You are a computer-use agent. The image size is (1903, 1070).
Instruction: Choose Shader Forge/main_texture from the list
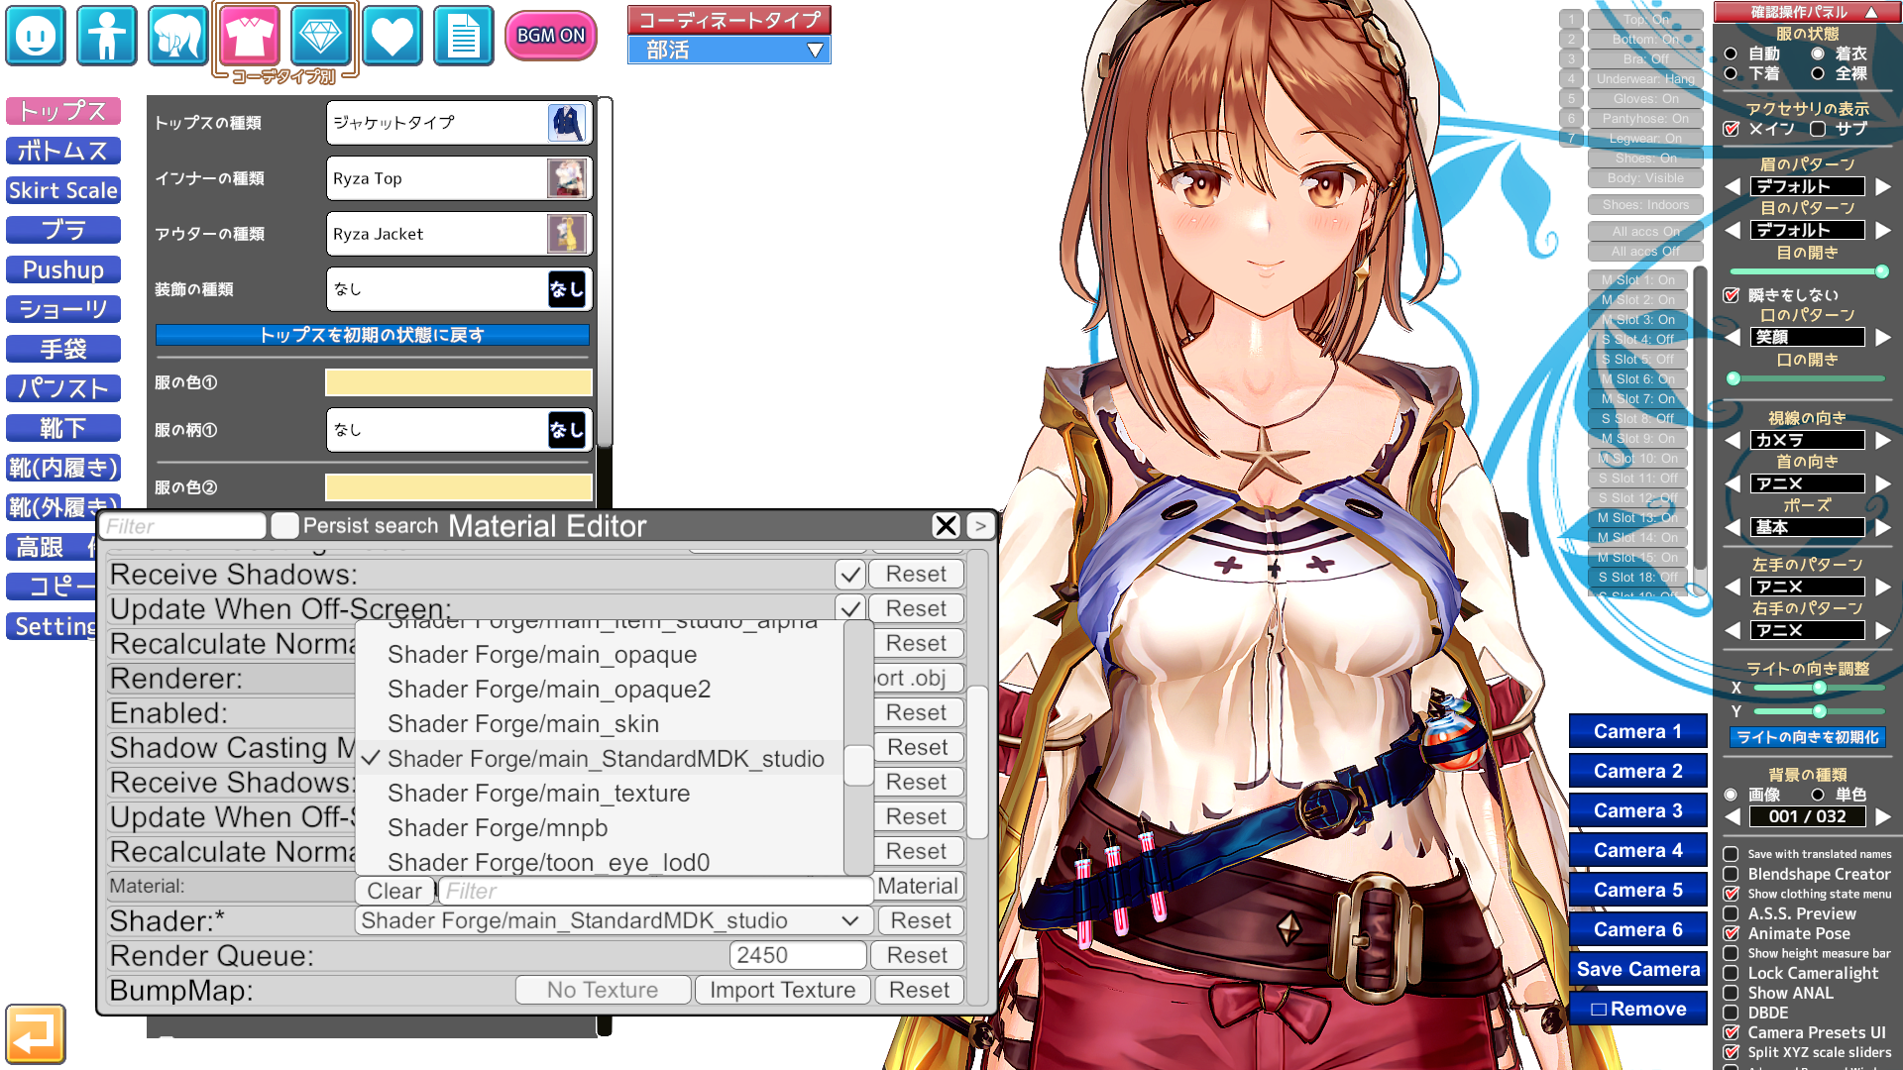click(539, 794)
